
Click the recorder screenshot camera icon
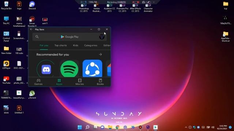(x=143, y=2)
